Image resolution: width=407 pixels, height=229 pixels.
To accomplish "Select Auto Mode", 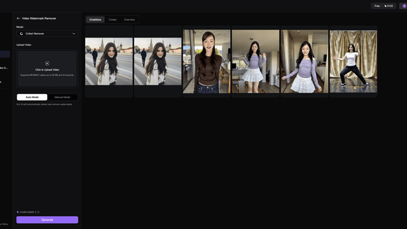I will (x=32, y=97).
